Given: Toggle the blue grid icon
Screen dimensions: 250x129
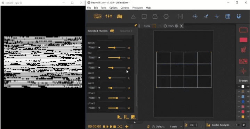Looking at the screenshot, I should pos(228,16).
